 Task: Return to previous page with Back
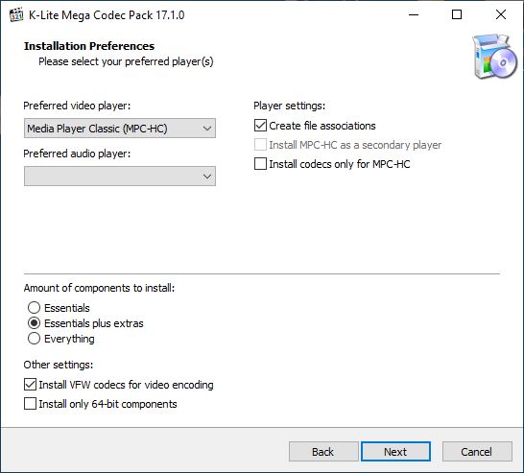click(323, 452)
